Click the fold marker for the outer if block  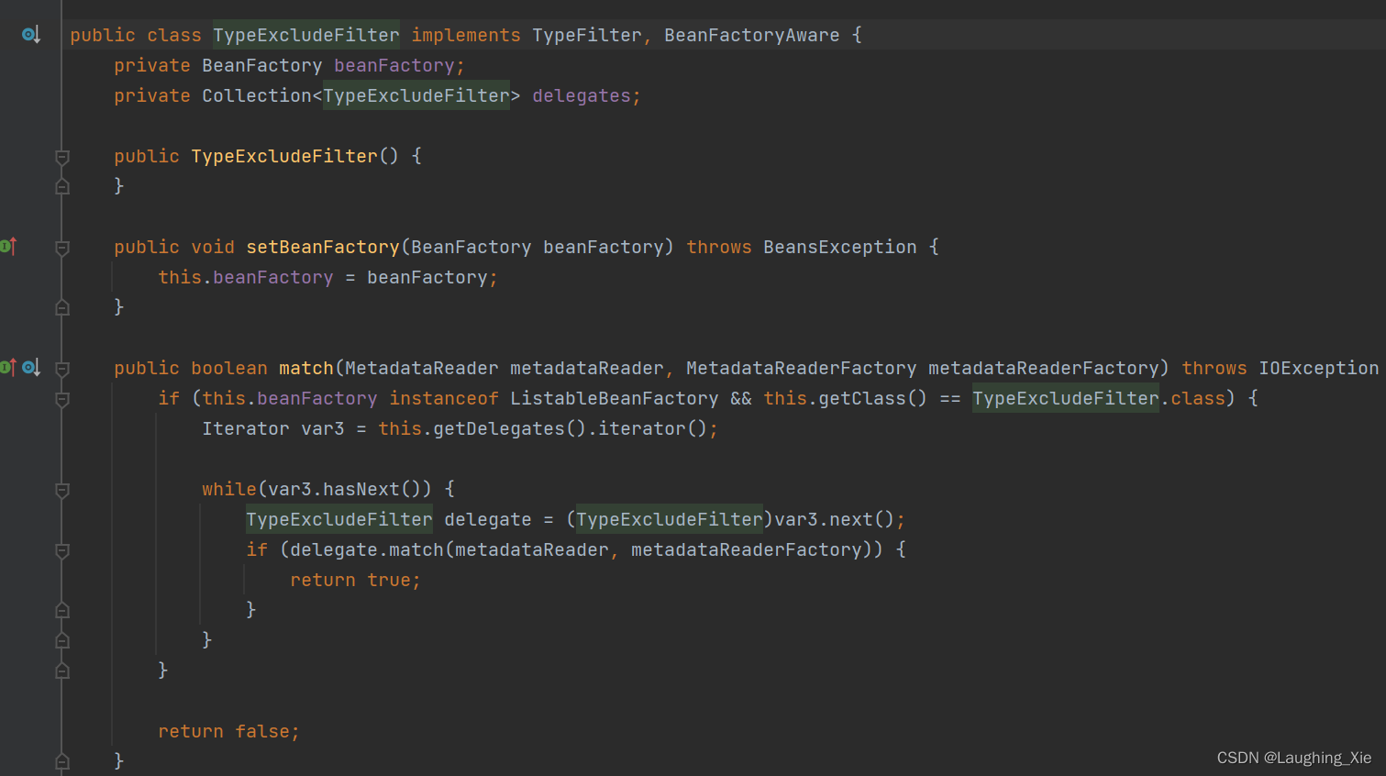coord(61,398)
